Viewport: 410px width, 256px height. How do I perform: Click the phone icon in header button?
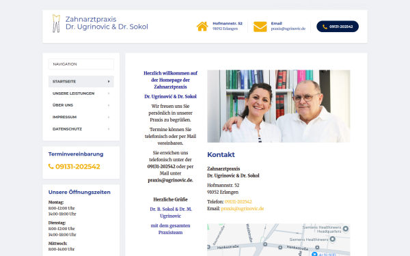[x=325, y=27]
